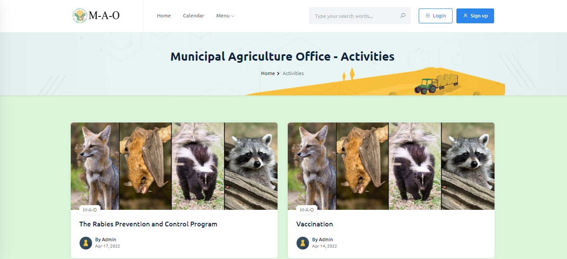Click the circular icon inside the Login button
This screenshot has height=259, width=567.
[x=428, y=16]
